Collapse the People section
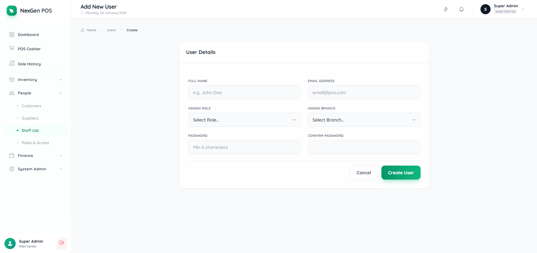This screenshot has height=253, width=537. coord(36,93)
